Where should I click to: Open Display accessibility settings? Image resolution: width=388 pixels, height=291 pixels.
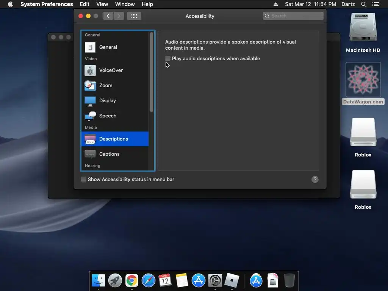click(115, 100)
